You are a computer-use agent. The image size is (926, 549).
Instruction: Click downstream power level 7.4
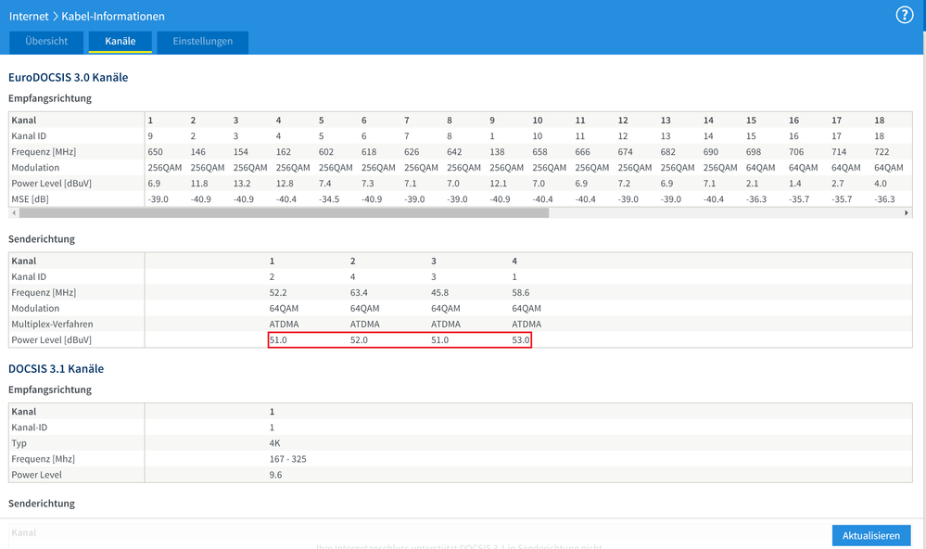click(x=324, y=184)
